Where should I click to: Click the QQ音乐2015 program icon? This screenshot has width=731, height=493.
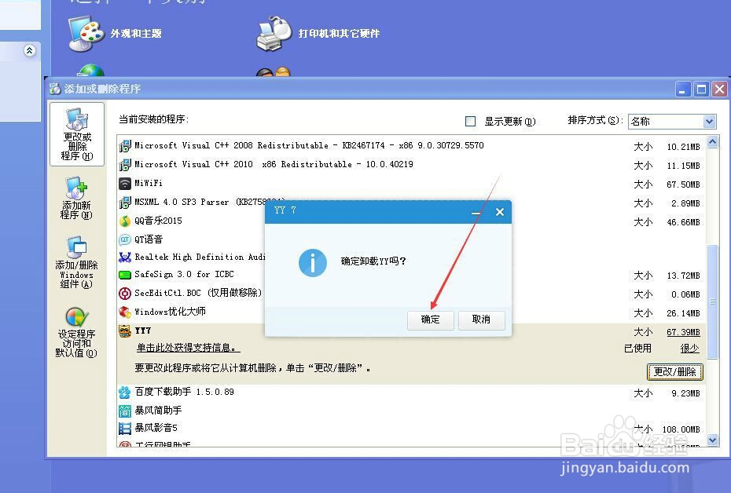click(x=124, y=221)
